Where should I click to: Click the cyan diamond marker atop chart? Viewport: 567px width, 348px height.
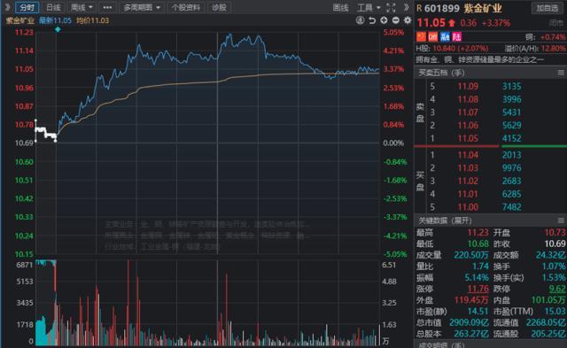tap(58, 29)
